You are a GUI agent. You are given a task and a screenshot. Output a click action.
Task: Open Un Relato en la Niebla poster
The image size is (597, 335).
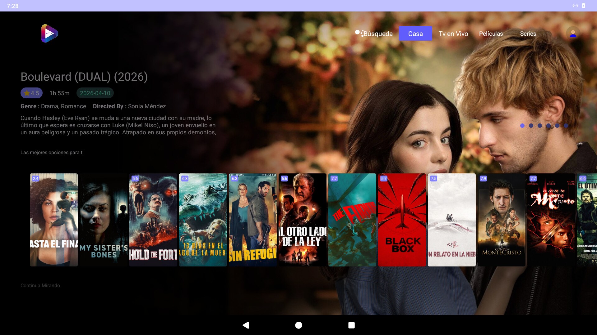(452, 220)
